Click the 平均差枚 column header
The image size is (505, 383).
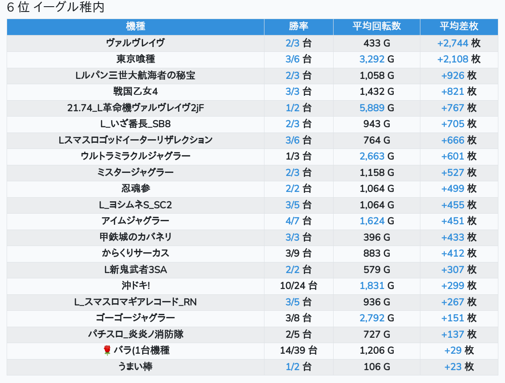pos(458,26)
